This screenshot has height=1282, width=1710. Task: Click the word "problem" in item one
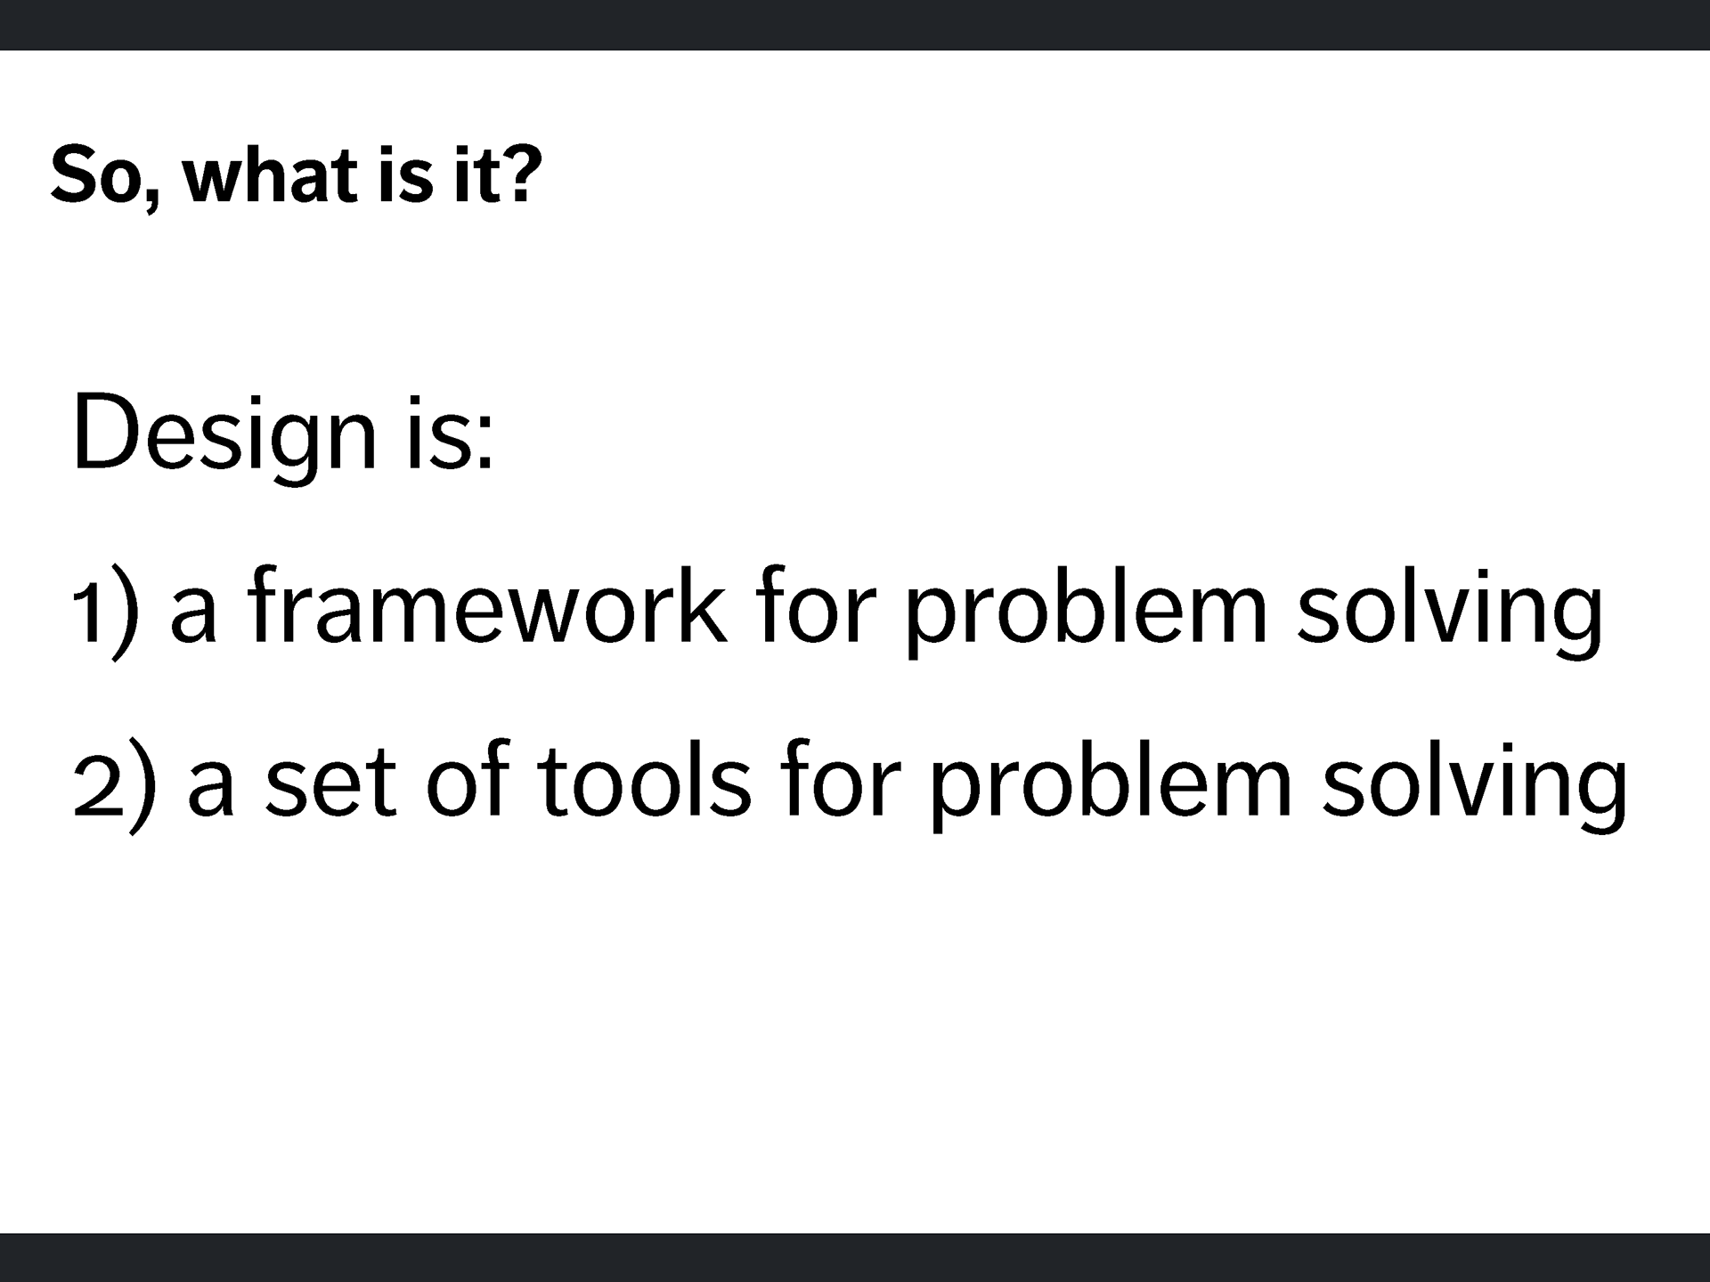point(1087,614)
